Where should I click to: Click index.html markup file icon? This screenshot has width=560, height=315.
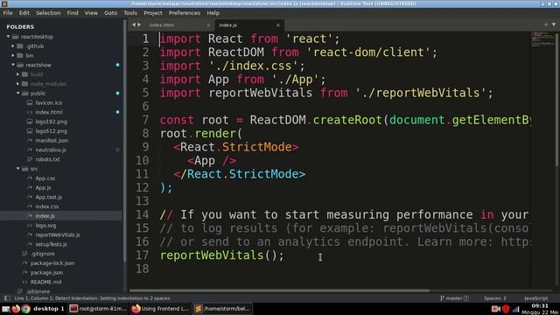[30, 112]
